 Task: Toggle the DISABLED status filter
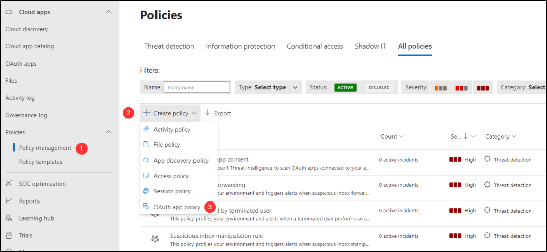379,88
